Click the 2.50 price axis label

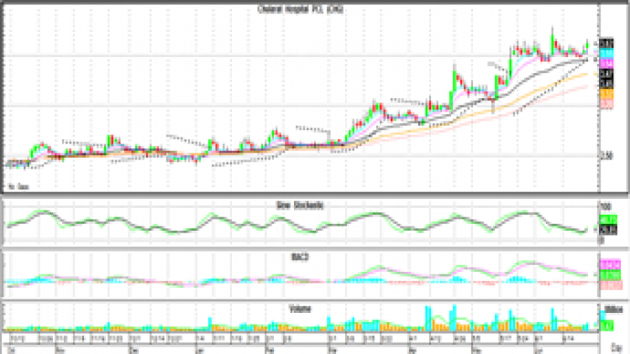[x=606, y=156]
